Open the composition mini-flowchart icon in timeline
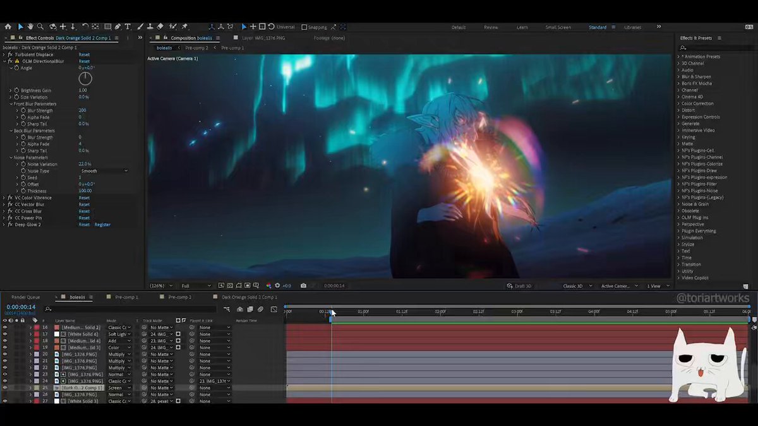The height and width of the screenshot is (426, 758). (x=227, y=309)
